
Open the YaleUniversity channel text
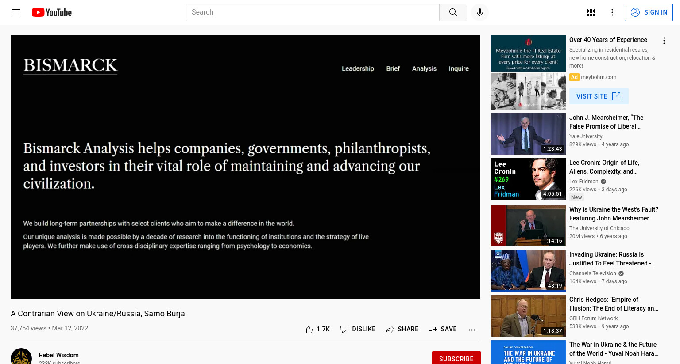[x=586, y=136]
